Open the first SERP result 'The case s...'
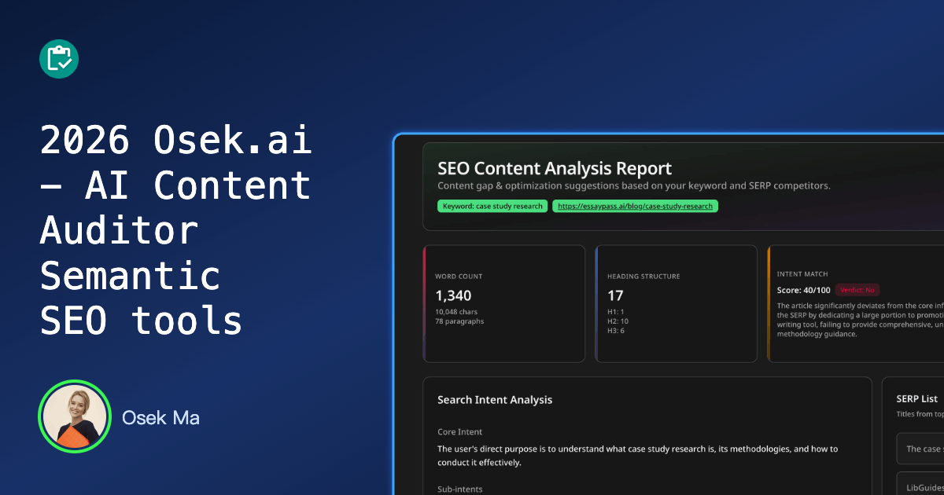 coord(922,449)
